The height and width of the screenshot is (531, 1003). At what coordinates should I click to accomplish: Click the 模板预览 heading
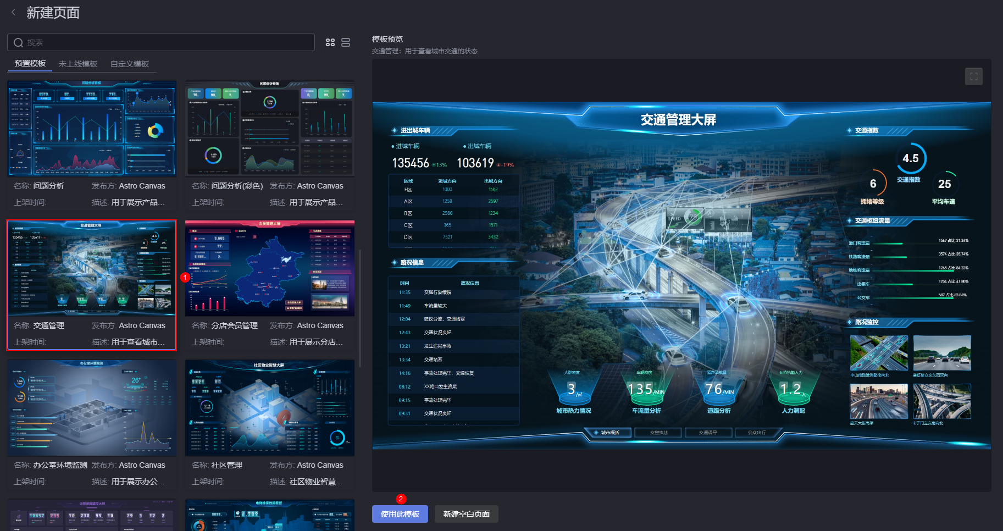click(387, 39)
